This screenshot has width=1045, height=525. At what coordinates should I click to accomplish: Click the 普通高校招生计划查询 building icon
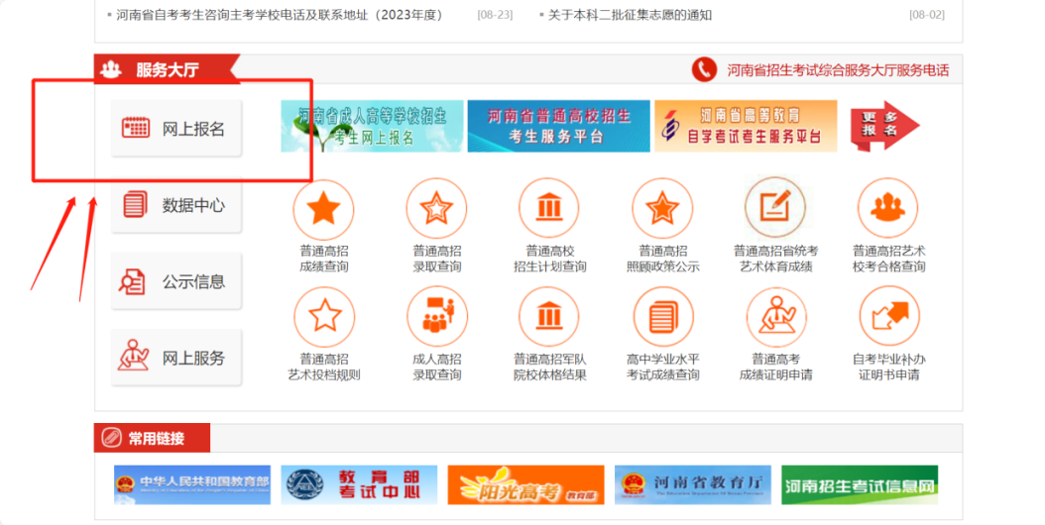pos(549,208)
